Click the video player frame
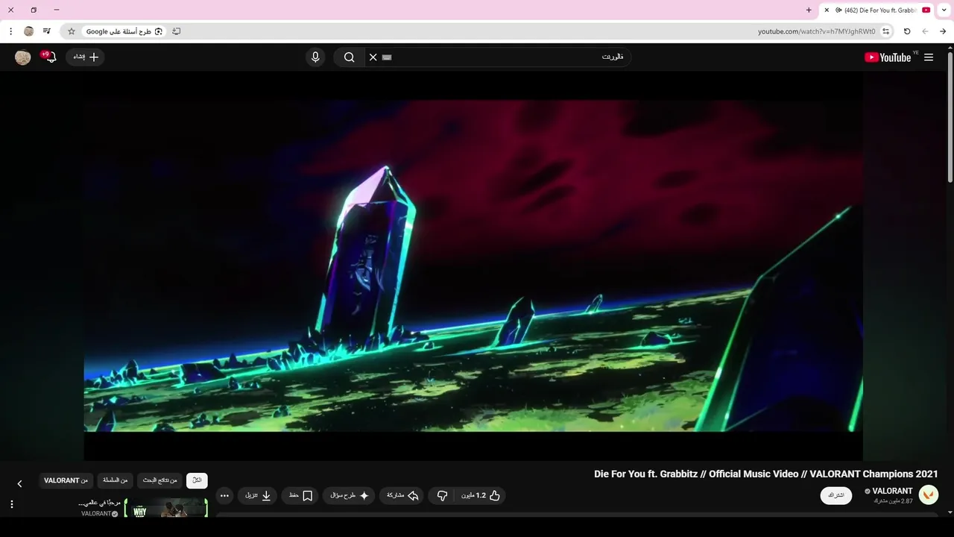 (x=473, y=266)
